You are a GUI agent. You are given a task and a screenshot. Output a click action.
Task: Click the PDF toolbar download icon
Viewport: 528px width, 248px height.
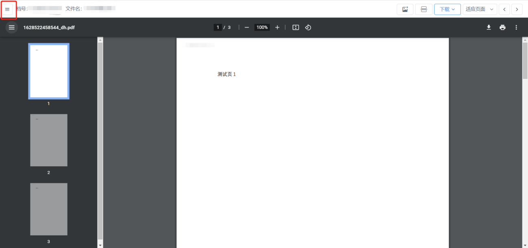[x=489, y=28]
